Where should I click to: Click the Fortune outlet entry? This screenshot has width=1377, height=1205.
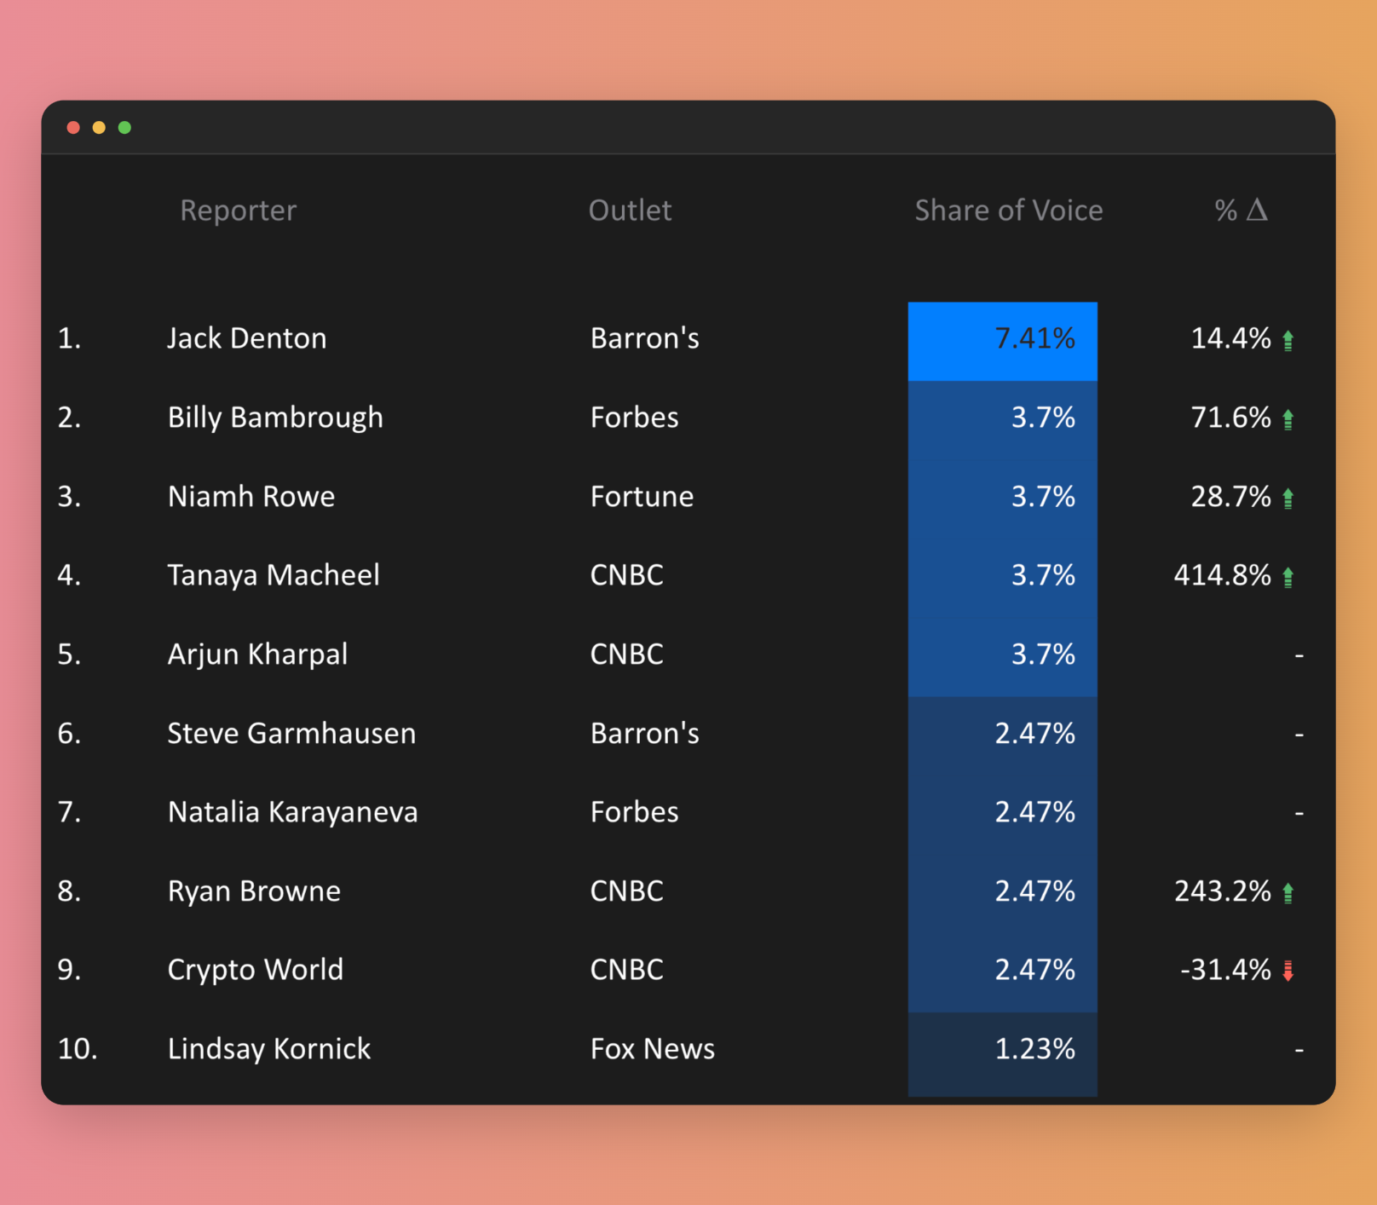[642, 497]
